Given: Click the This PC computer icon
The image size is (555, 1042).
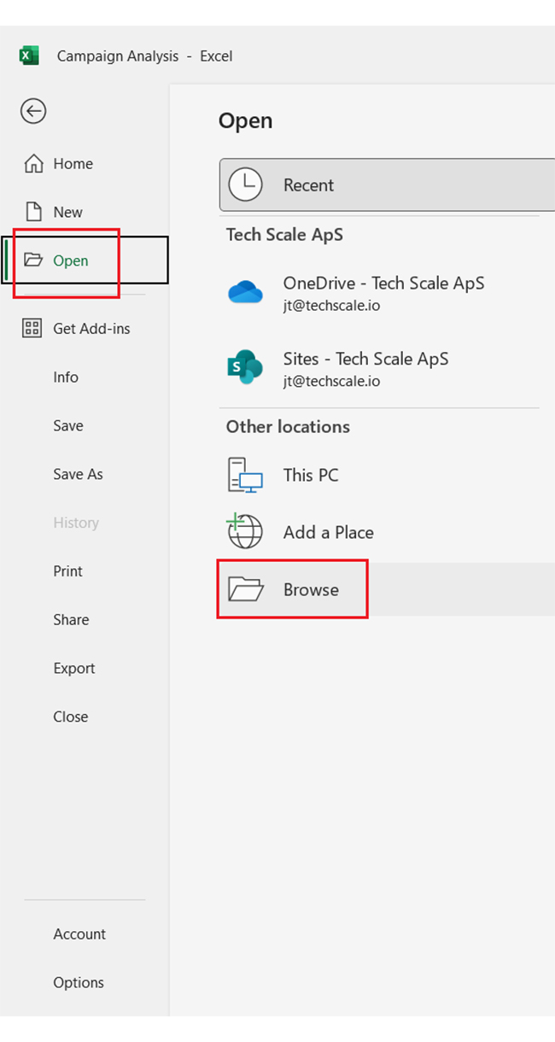Looking at the screenshot, I should click(x=246, y=475).
